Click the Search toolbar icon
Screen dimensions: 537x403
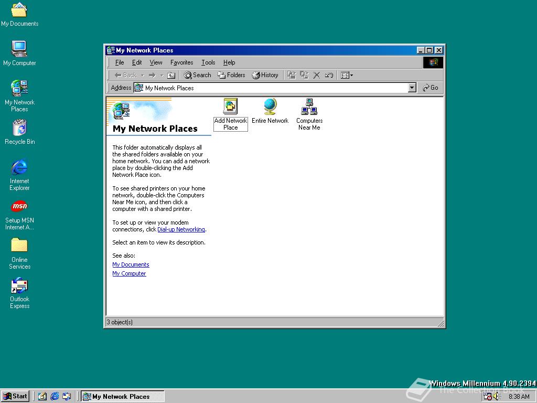(197, 75)
